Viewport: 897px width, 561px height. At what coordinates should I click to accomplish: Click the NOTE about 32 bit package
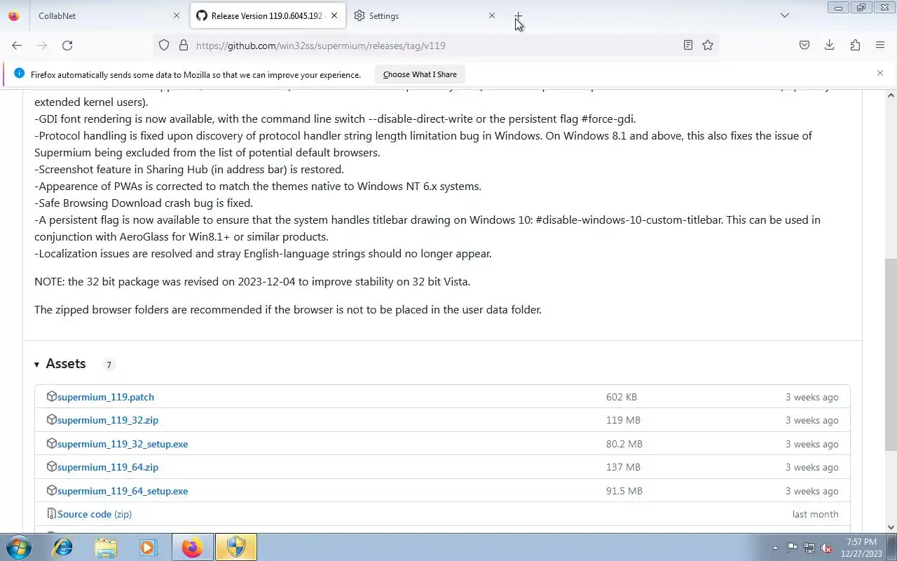(252, 281)
